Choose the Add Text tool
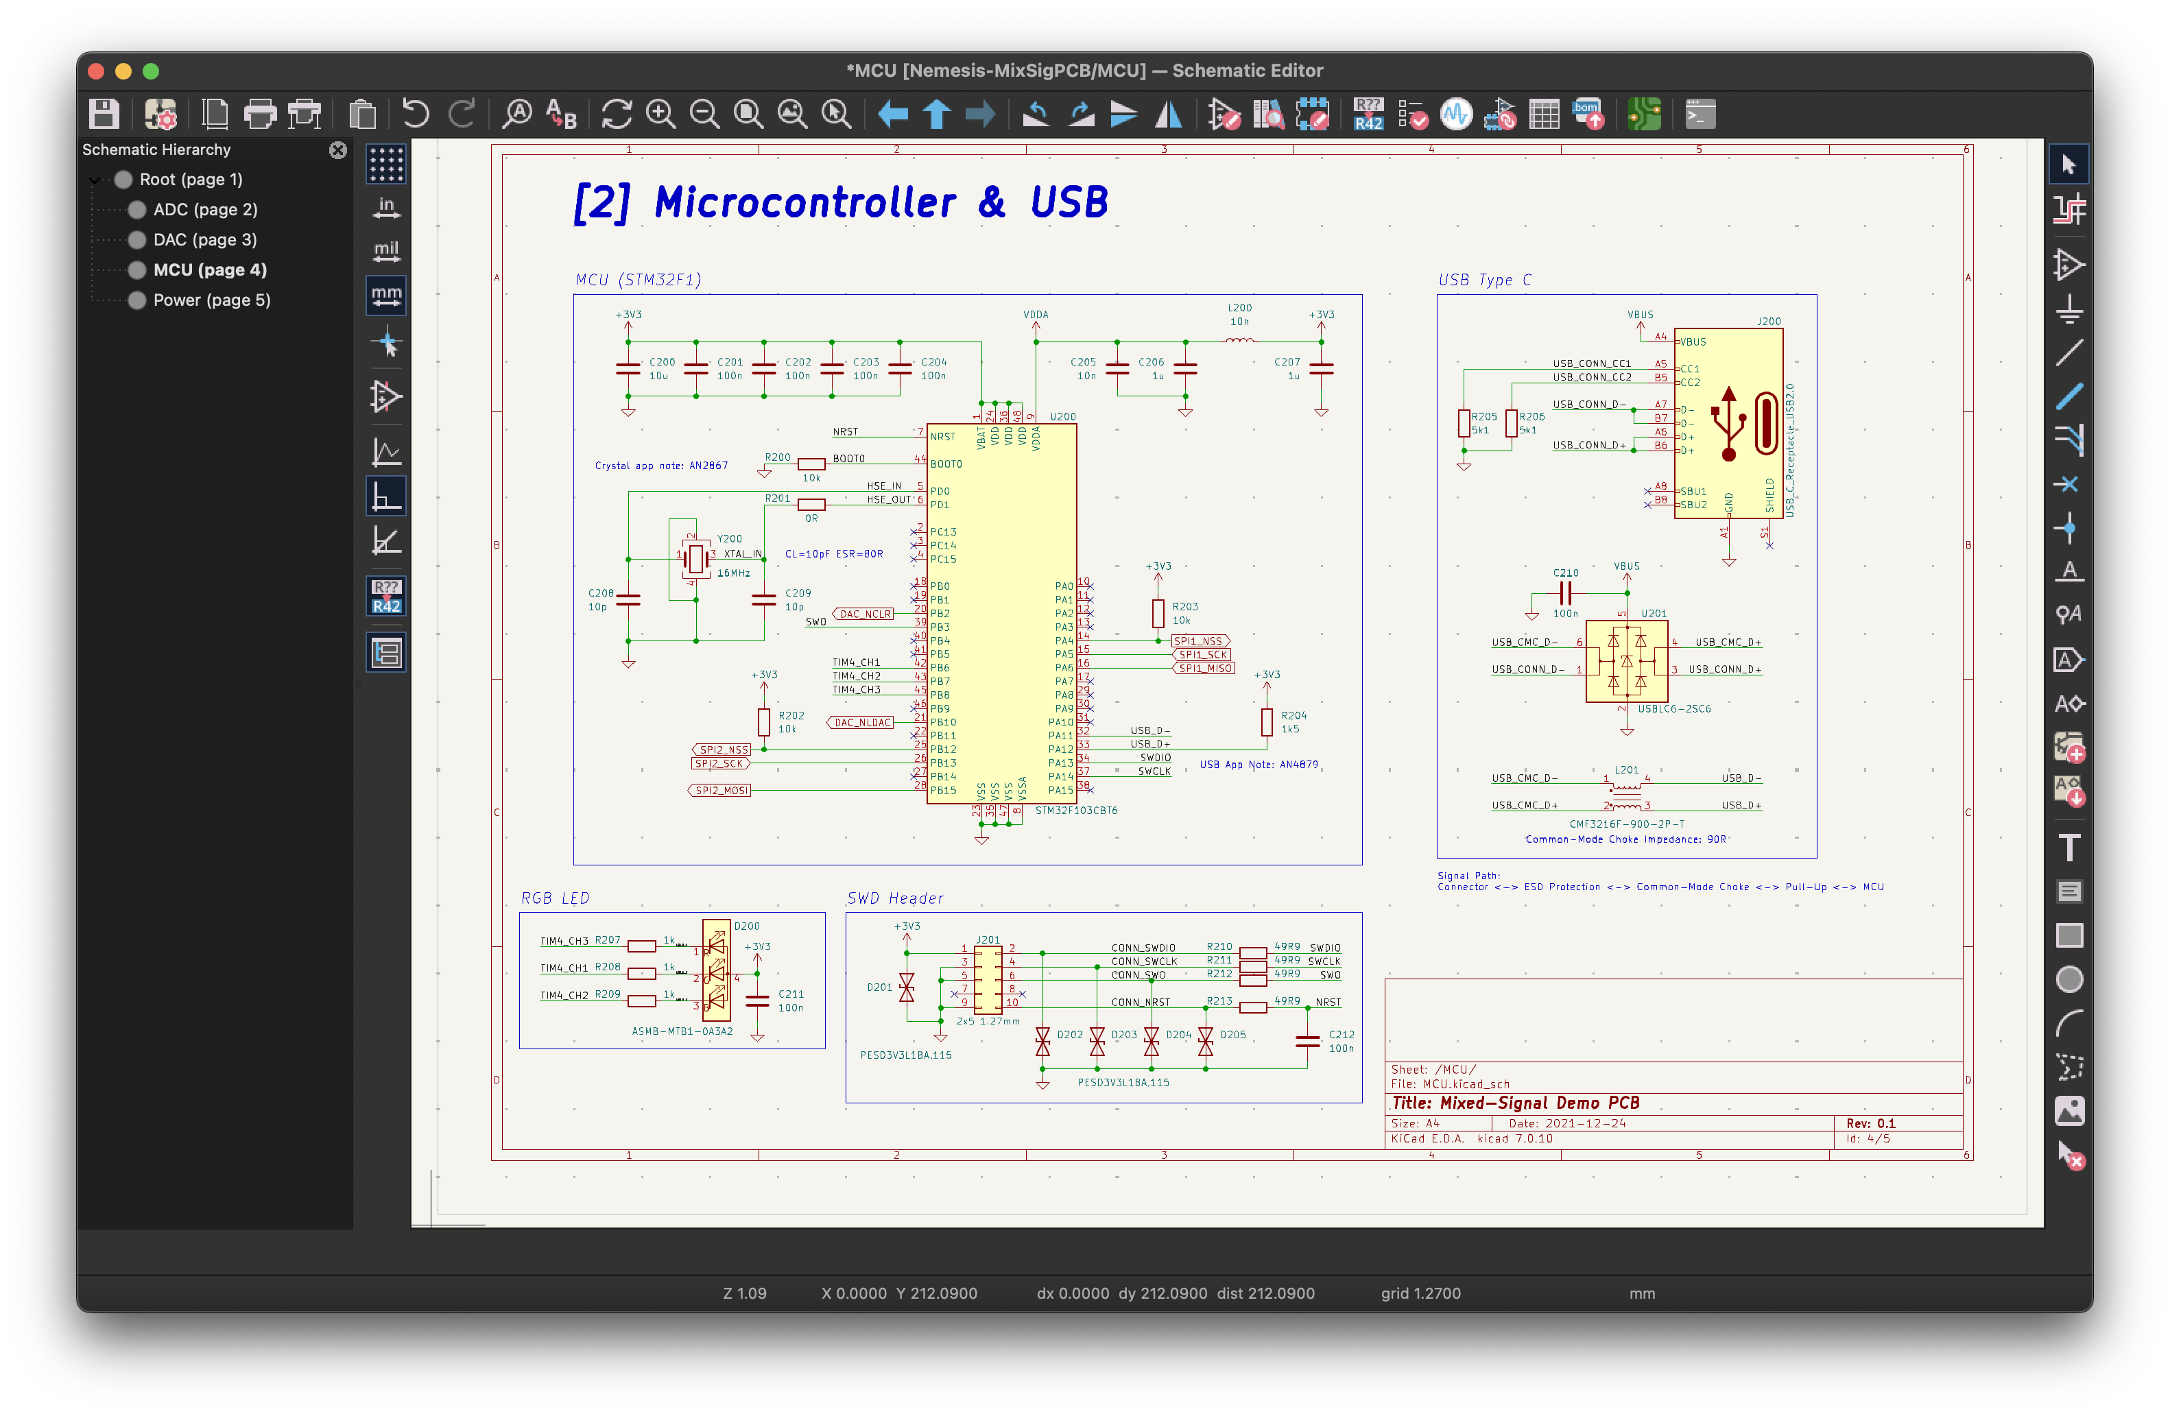Viewport: 2170px width, 1414px height. pos(2068,847)
